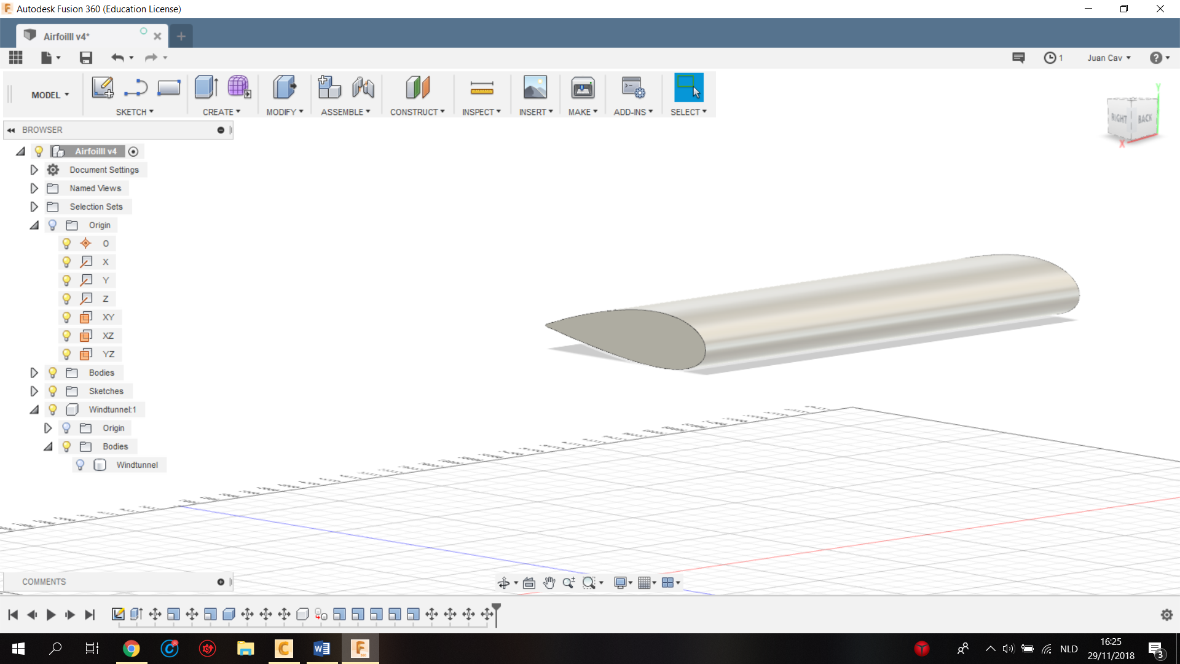The width and height of the screenshot is (1180, 664).
Task: Select the Construct plane tool
Action: pyautogui.click(x=417, y=87)
